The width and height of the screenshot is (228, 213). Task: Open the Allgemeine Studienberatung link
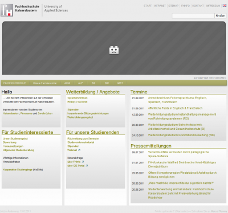(x=18, y=150)
